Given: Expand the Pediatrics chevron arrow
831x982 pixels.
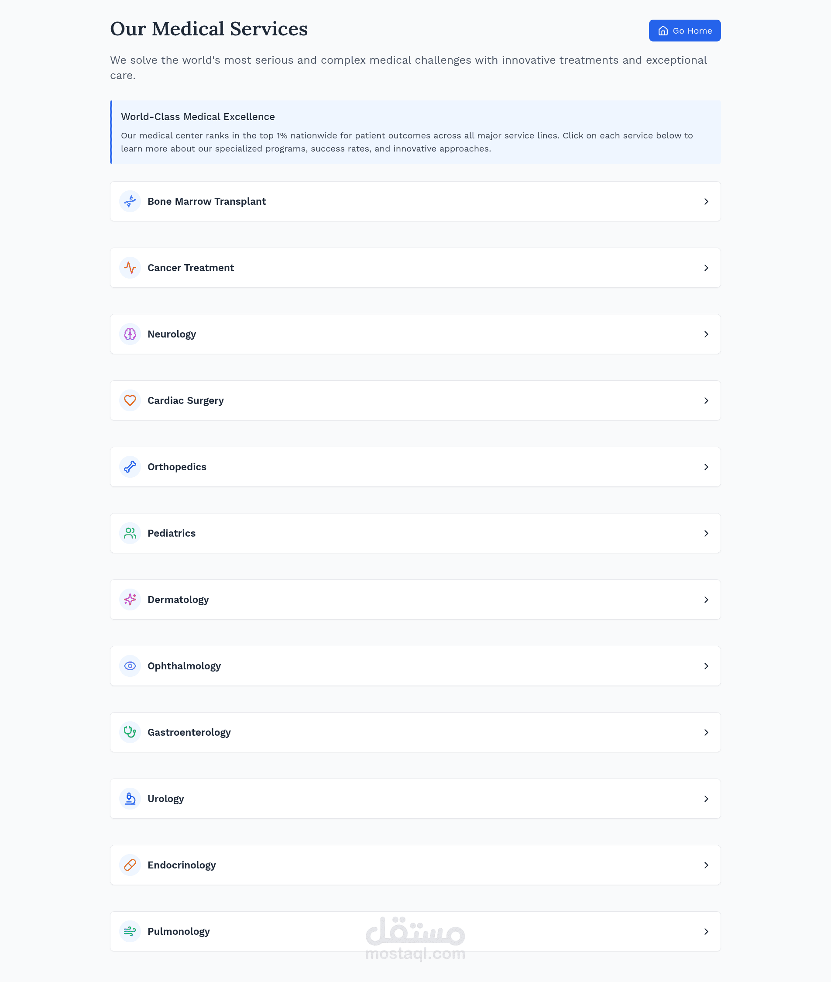Looking at the screenshot, I should tap(706, 534).
